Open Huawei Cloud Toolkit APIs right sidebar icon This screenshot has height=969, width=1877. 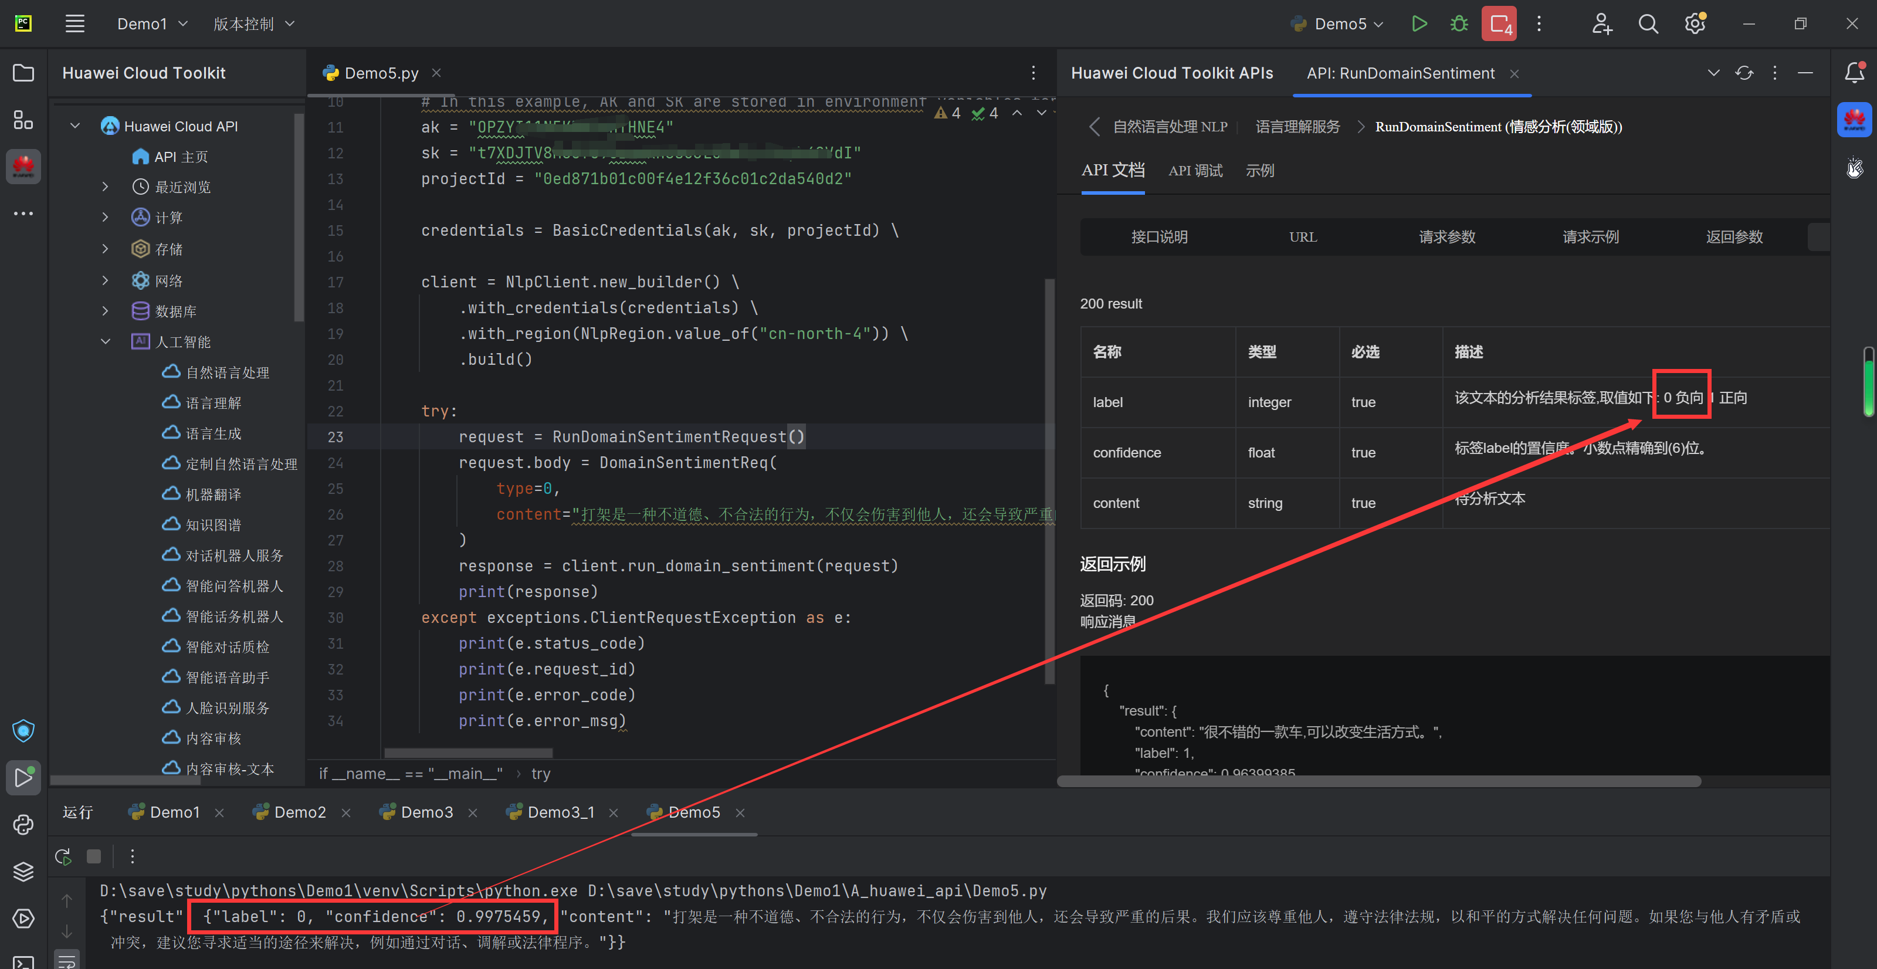[1854, 120]
